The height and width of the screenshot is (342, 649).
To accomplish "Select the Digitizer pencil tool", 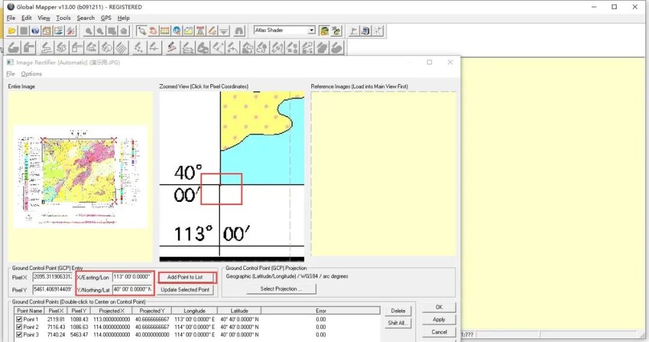I will [x=212, y=31].
